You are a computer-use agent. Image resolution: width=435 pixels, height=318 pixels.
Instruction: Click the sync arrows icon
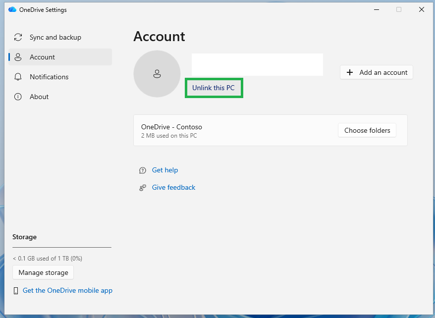click(18, 37)
